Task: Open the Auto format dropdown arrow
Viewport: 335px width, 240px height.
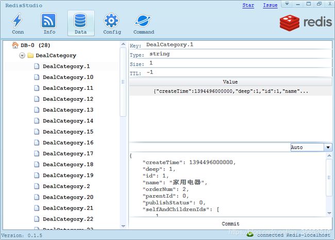Action: [328, 148]
